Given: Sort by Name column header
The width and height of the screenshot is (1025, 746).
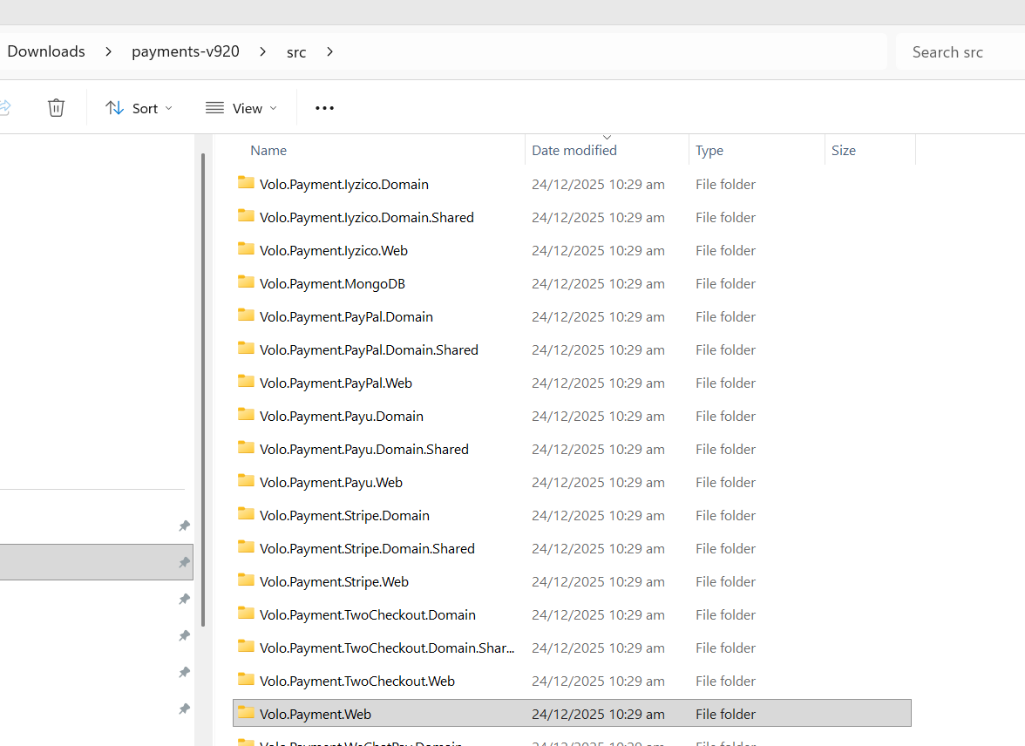Looking at the screenshot, I should (x=268, y=151).
